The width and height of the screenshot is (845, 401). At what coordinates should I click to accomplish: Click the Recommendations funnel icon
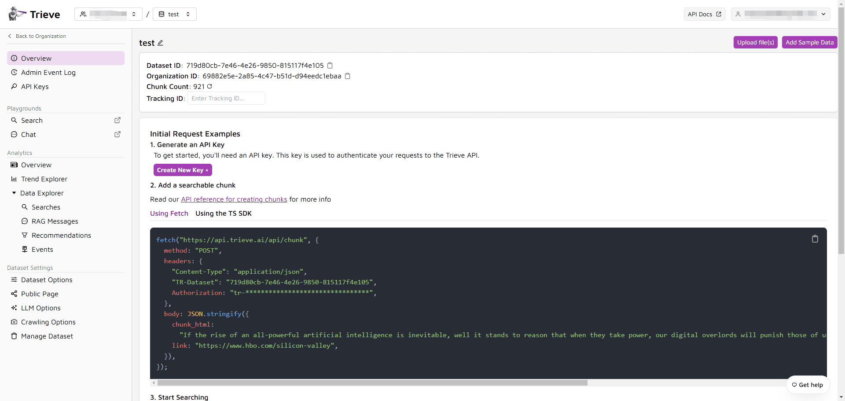25,235
